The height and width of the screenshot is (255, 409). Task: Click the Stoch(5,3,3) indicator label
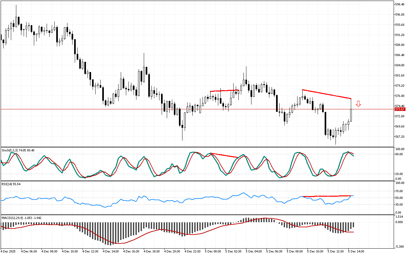click(x=18, y=150)
